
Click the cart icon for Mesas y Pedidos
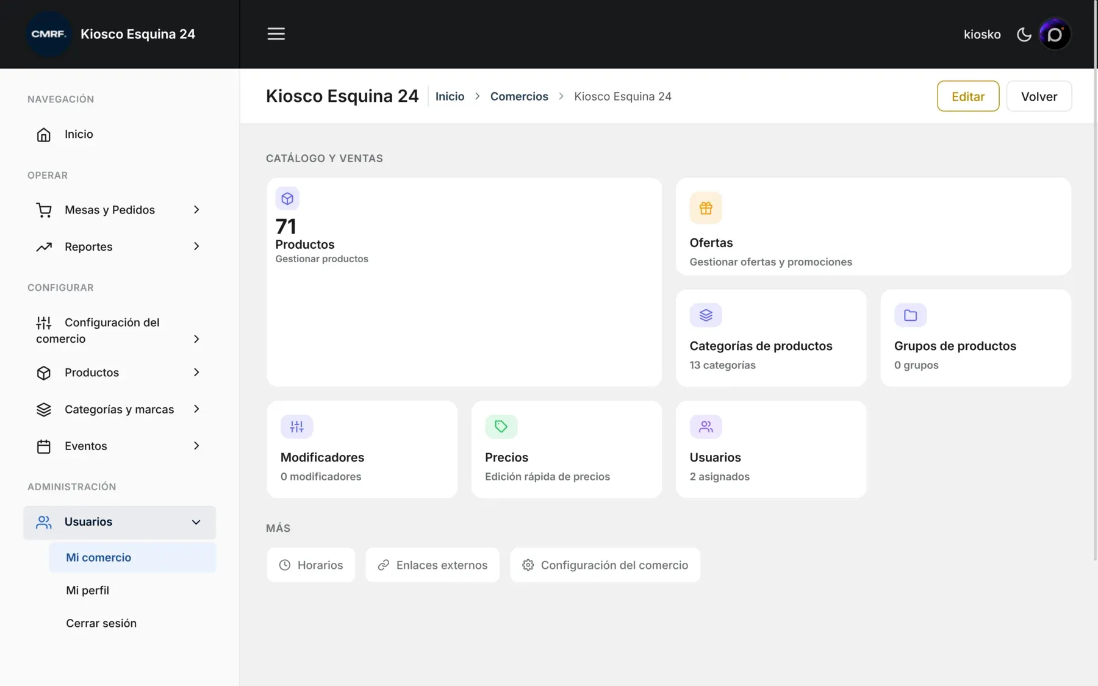(44, 210)
